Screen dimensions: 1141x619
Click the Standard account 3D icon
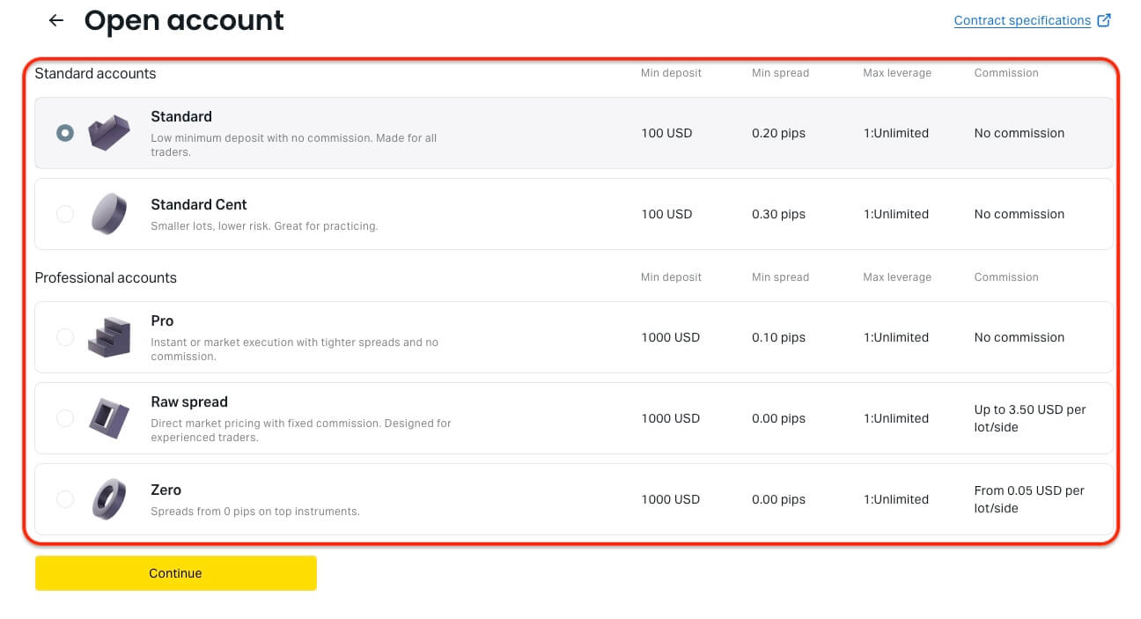tap(109, 133)
